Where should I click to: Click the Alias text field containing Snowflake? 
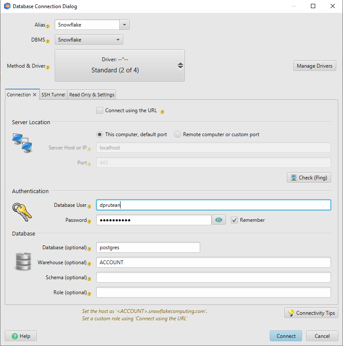(87, 25)
